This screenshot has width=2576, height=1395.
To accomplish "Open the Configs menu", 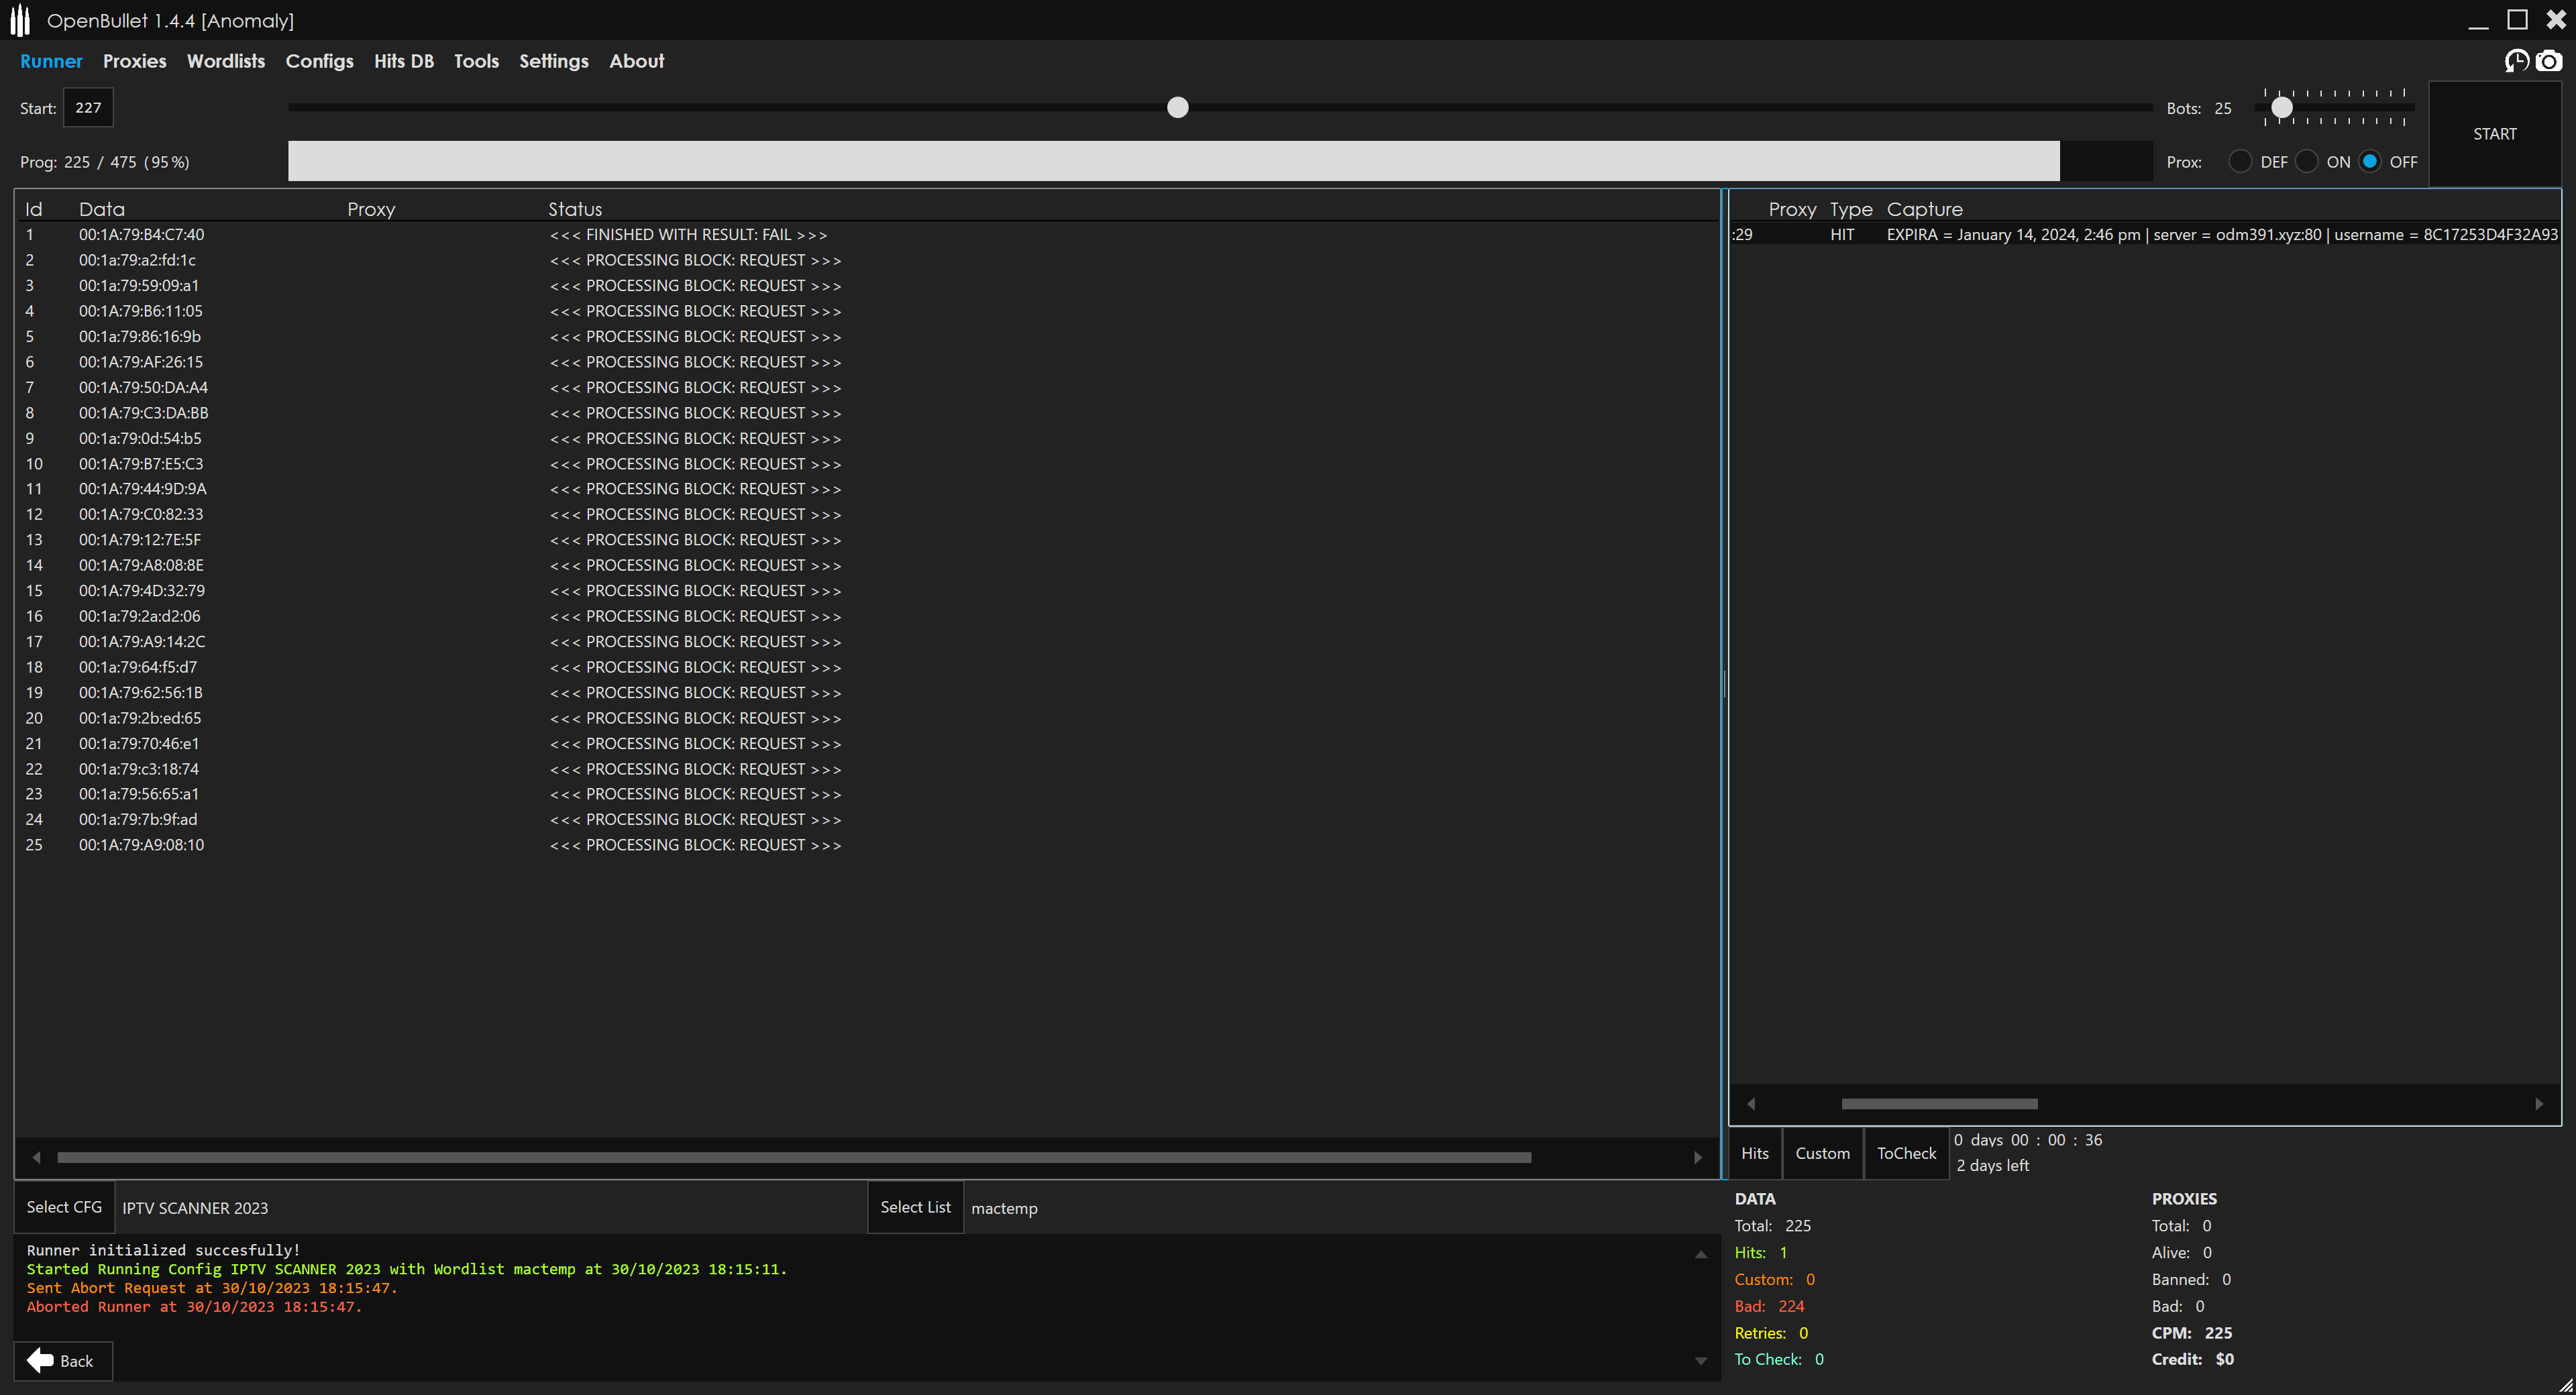I will pyautogui.click(x=319, y=61).
